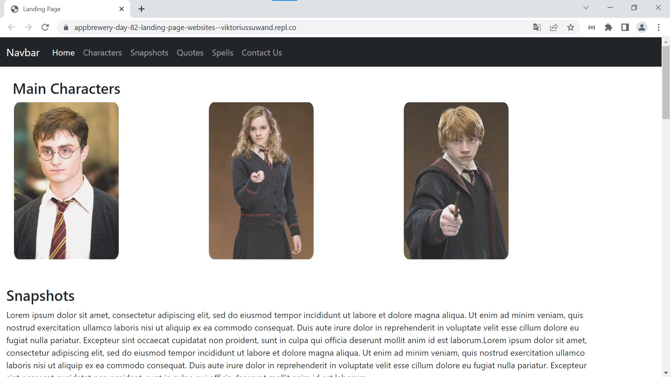Restore down the browser window
The width and height of the screenshot is (670, 377).
coord(634,8)
